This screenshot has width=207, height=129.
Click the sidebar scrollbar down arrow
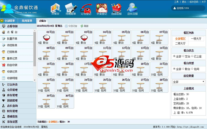tap(35, 80)
